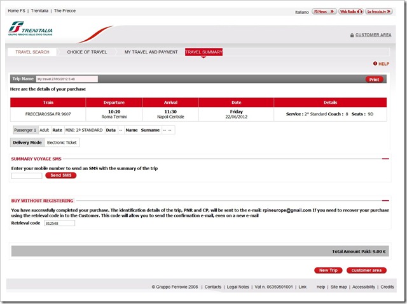Open the Credits link
Image resolution: width=407 pixels, height=304 pixels.
tap(387, 287)
